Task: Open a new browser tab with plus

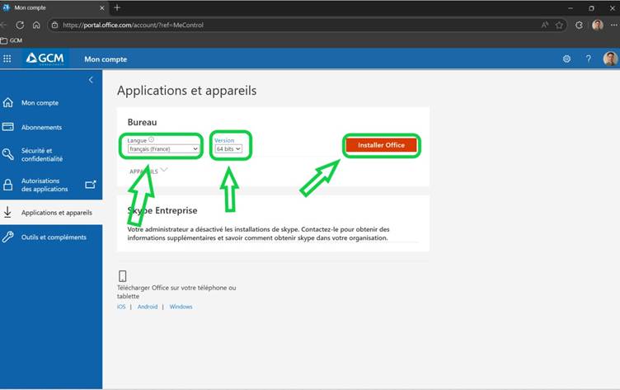Action: [x=117, y=7]
